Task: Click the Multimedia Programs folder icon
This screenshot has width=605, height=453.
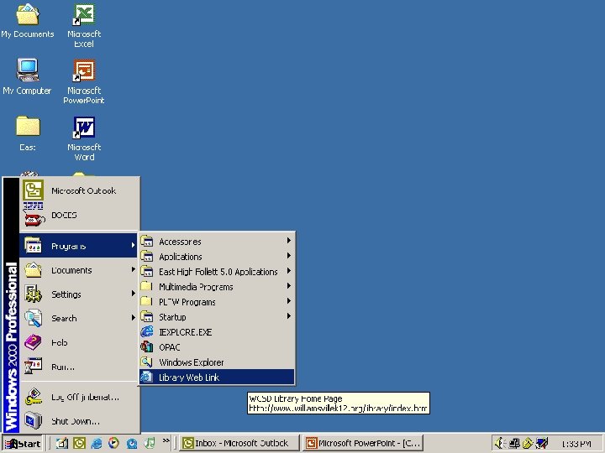Action: (146, 286)
